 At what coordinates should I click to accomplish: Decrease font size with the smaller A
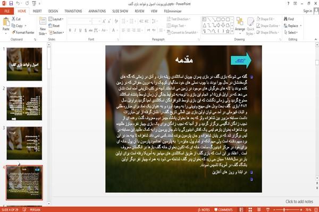click(109, 21)
